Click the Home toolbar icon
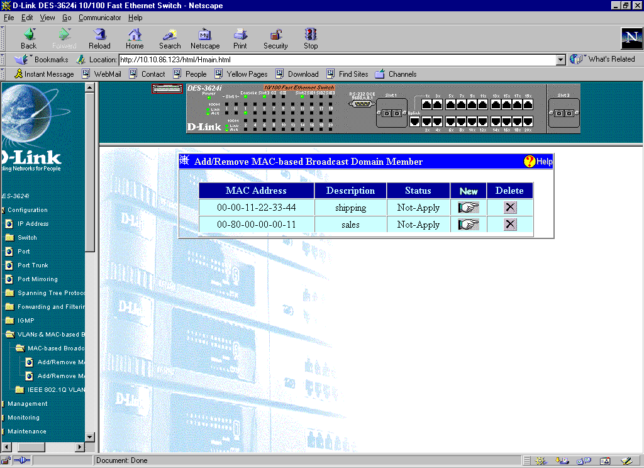The height and width of the screenshot is (468, 644). click(135, 38)
